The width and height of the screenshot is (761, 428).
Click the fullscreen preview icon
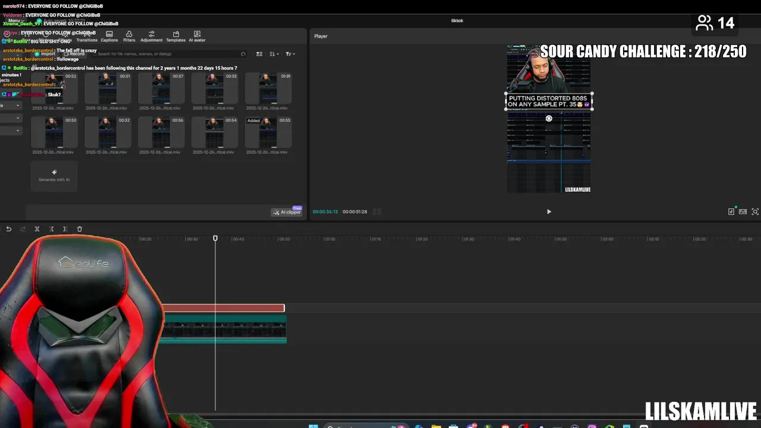(x=755, y=212)
